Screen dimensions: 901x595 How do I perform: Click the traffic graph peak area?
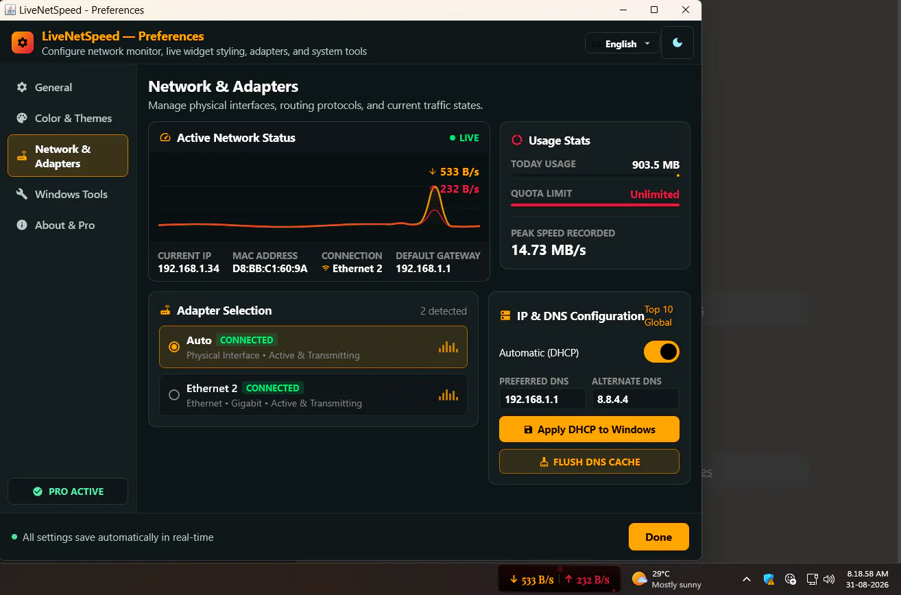(x=435, y=204)
